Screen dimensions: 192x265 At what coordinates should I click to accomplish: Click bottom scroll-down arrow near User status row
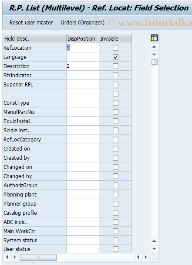click(x=154, y=249)
